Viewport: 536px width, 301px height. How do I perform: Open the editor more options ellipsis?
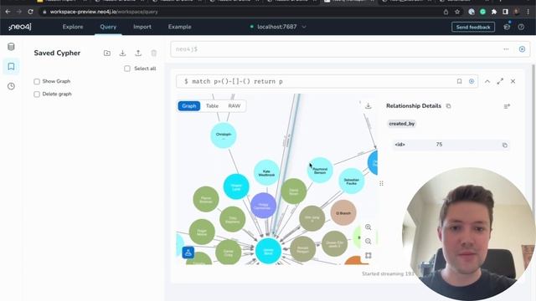click(506, 49)
